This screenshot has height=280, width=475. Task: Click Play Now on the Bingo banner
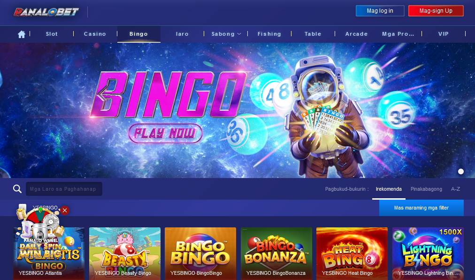coord(165,133)
